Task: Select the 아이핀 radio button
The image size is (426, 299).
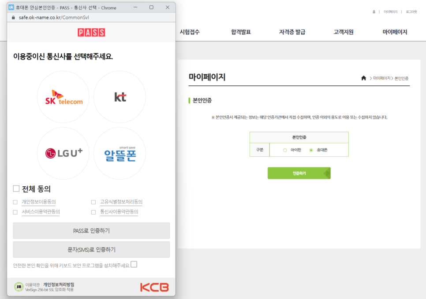Action: tap(285, 150)
